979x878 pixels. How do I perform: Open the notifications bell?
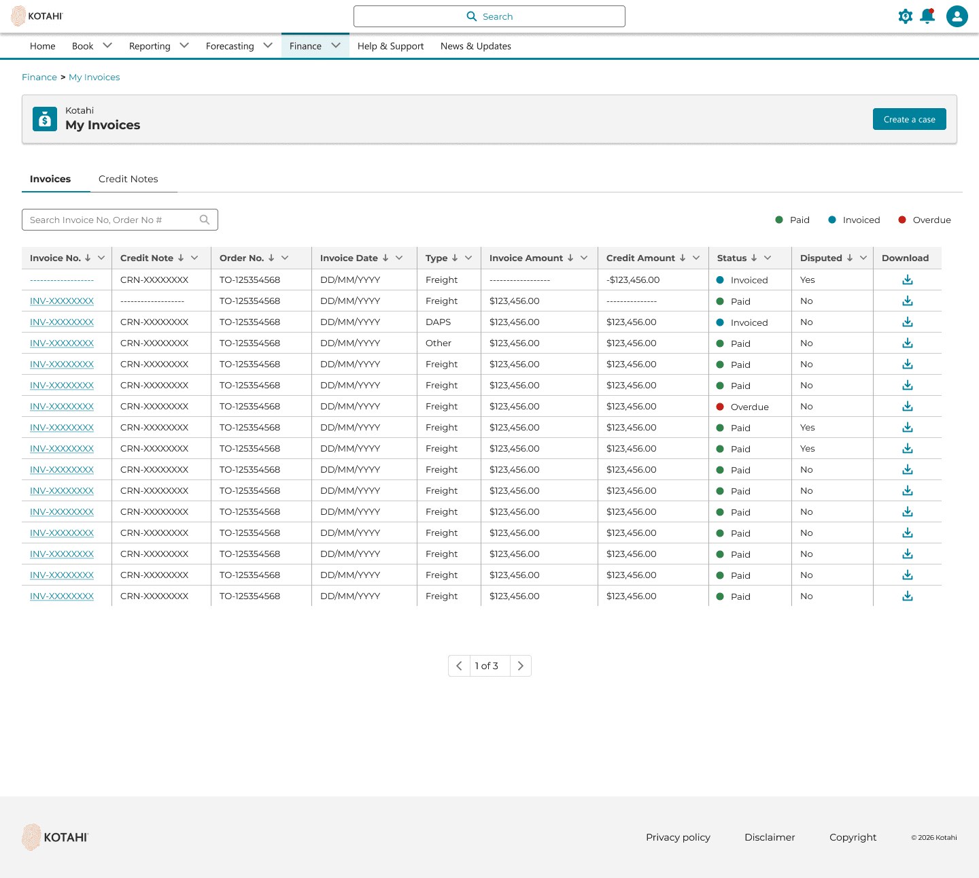(927, 16)
